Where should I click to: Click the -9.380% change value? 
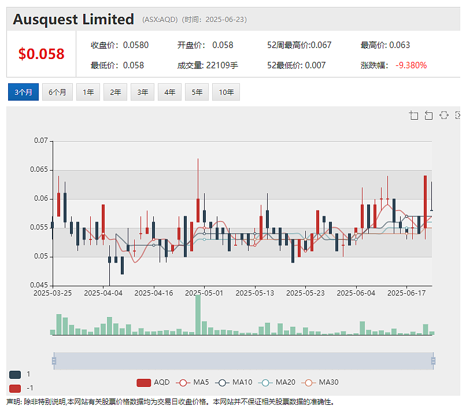411,65
